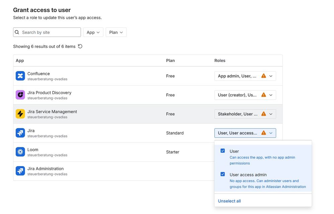Click the Jira Administration icon

pos(20,171)
